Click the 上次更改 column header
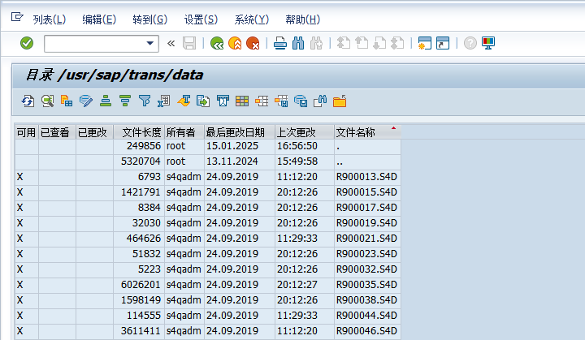This screenshot has height=340, width=585. point(305,132)
